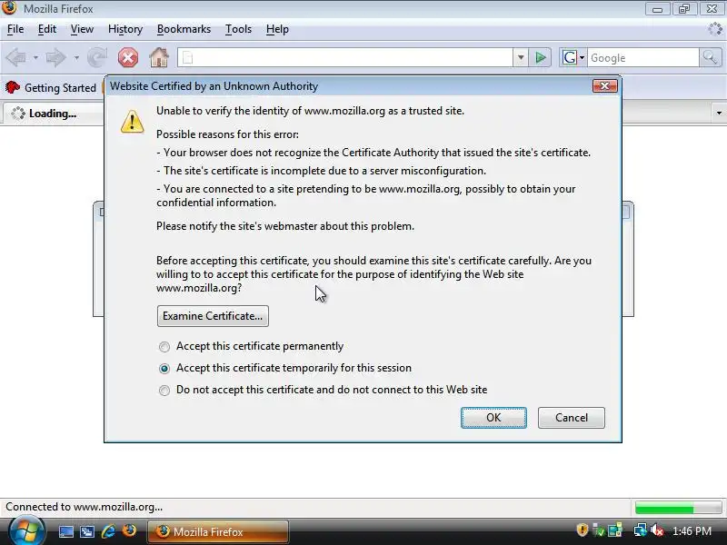Open the Forward button history dropdown arrow
727x545 pixels.
tap(76, 58)
